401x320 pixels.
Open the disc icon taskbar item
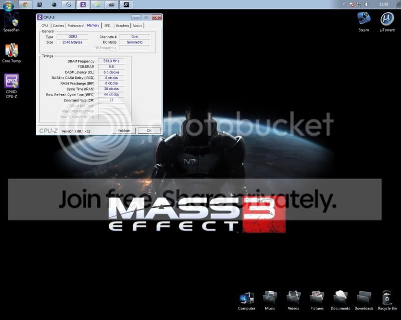point(69,4)
